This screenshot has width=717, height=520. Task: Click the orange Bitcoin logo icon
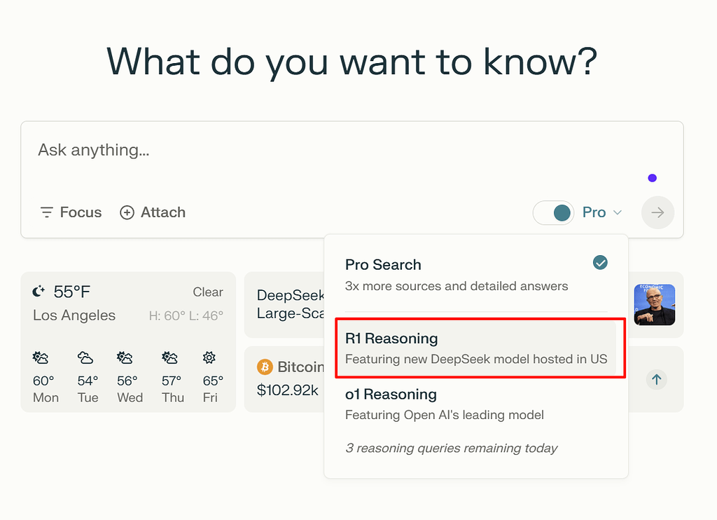[265, 367]
